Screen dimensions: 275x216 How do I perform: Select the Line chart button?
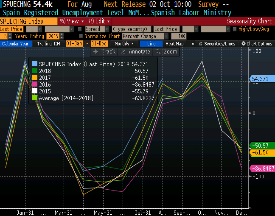[x=151, y=44]
